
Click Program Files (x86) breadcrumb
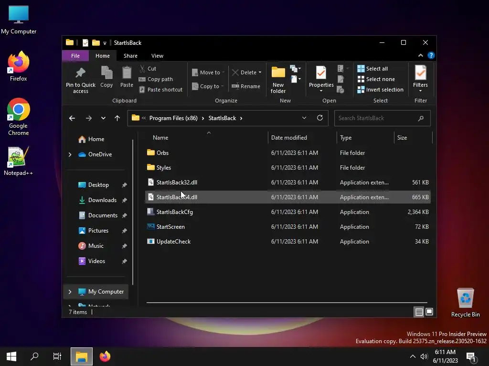point(173,118)
